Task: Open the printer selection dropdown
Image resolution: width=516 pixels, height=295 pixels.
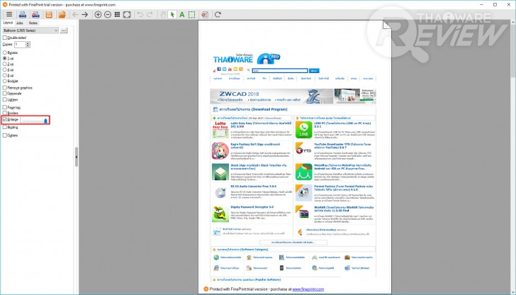Action: tap(30, 30)
